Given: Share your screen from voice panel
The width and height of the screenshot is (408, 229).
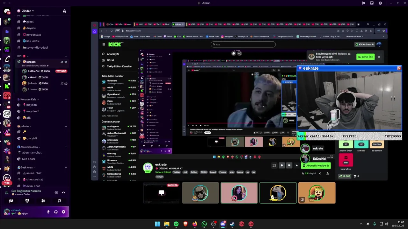Looking at the screenshot, I should click(27, 201).
